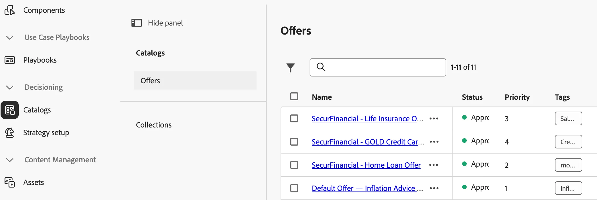
Task: Collapse the Decisioning section chevron
Action: click(x=10, y=87)
